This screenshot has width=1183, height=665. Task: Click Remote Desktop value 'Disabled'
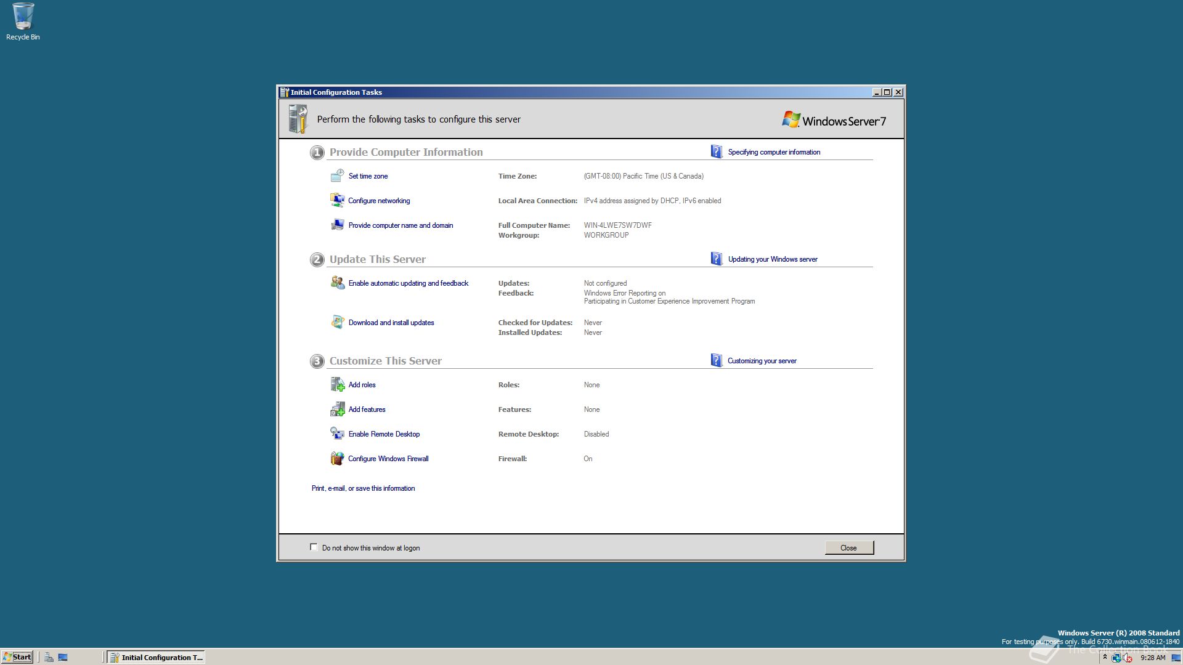click(x=596, y=434)
